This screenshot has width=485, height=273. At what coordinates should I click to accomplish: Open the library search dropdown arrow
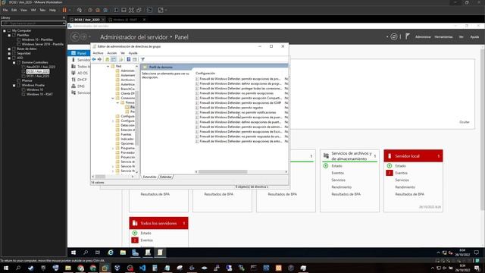64,24
